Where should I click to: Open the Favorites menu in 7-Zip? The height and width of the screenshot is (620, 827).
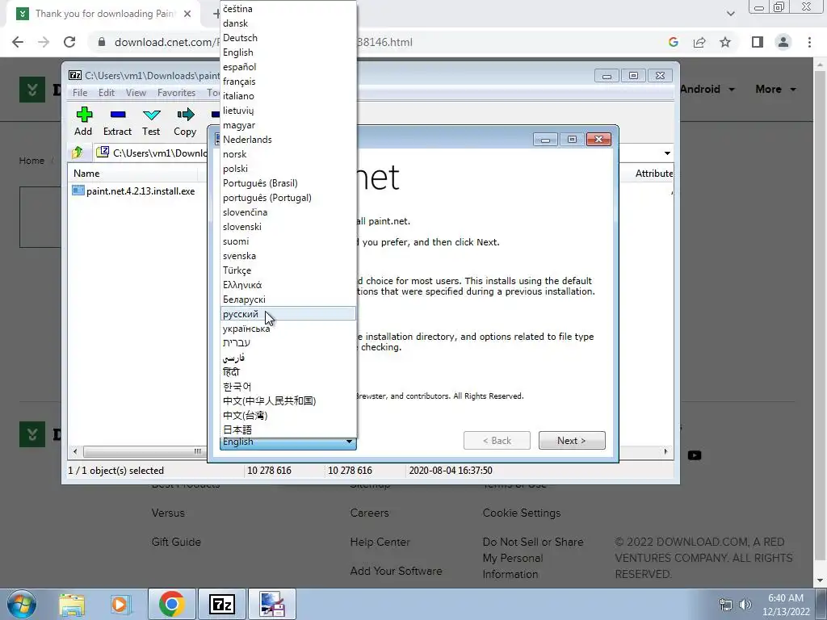(x=177, y=93)
